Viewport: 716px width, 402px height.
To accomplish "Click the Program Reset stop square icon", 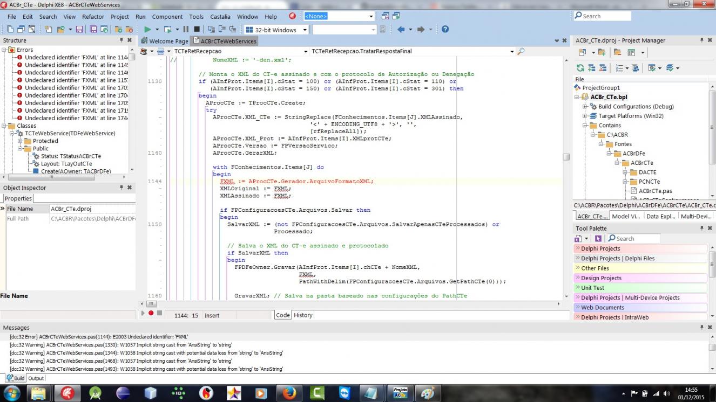I will tap(197, 30).
